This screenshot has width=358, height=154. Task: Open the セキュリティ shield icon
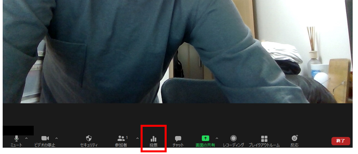(89, 138)
